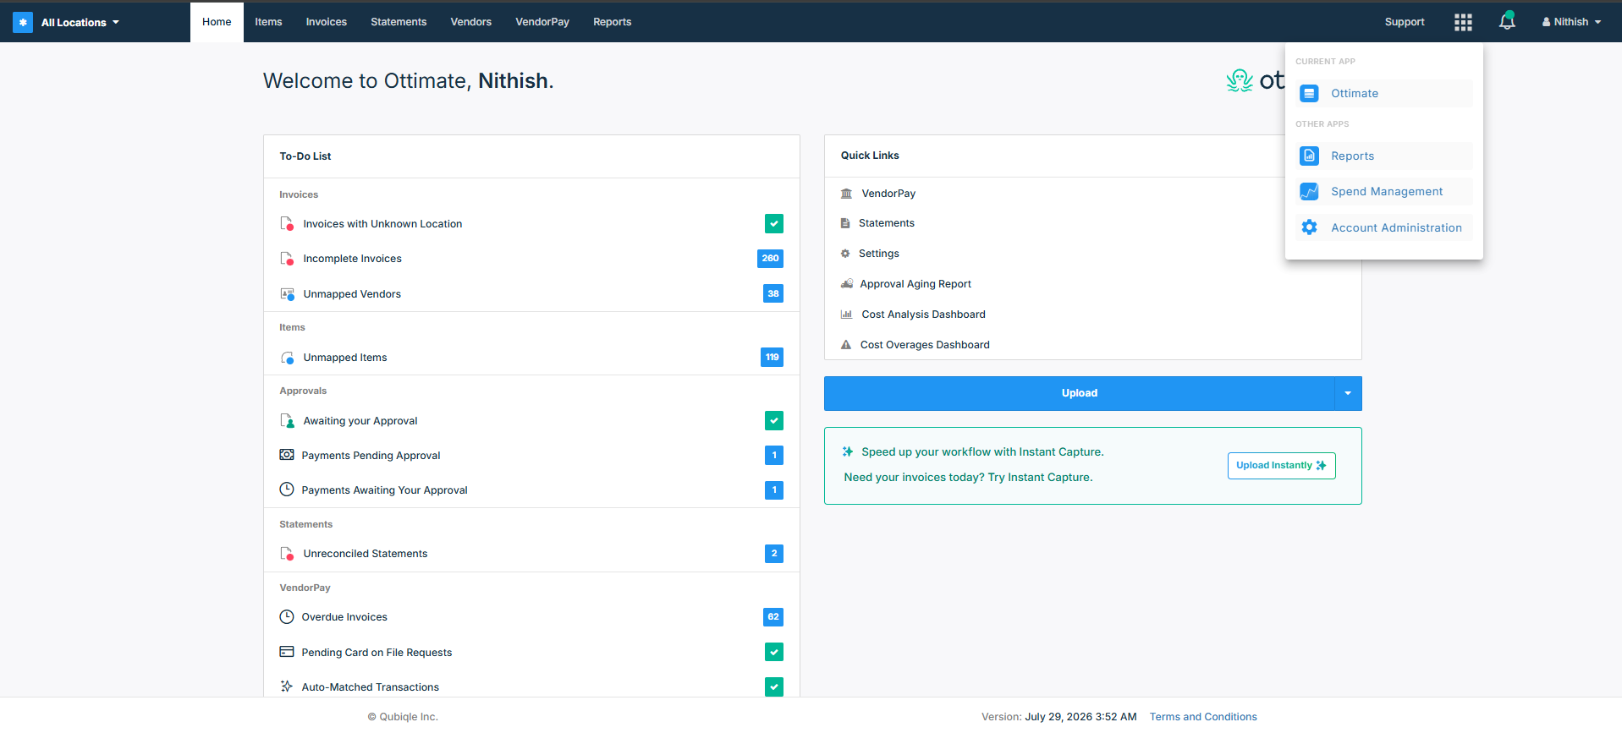Open the Approval Aging Report link
The height and width of the screenshot is (733, 1622).
click(x=915, y=284)
